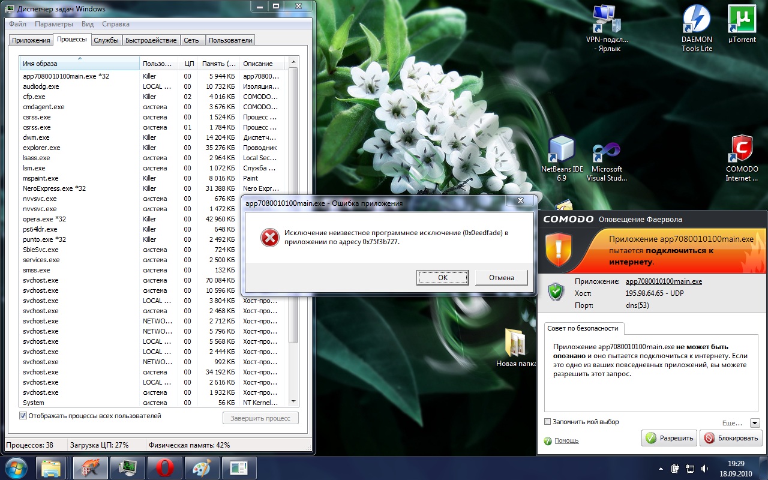Sort processes by the 'ЦП' column header
The image size is (768, 480).
point(188,64)
